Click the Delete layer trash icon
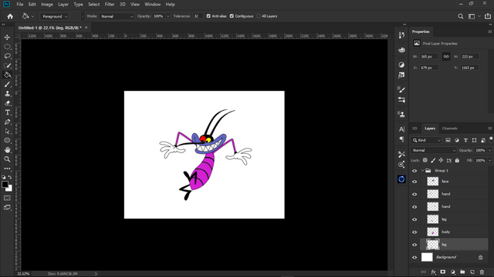Image resolution: width=494 pixels, height=277 pixels. click(x=482, y=272)
